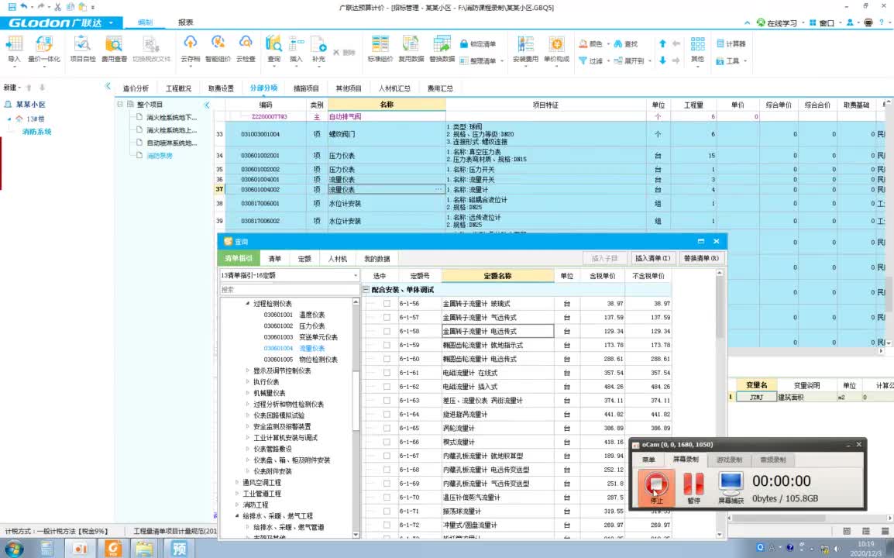Screen dimensions: 894x558
Task: Check the box for quota 6-1-58
Action: coord(387,331)
